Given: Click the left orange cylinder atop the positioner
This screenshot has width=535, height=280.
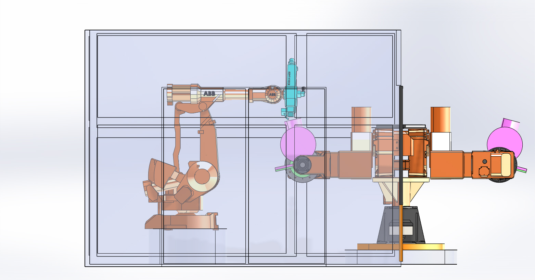Looking at the screenshot, I should 361,120.
